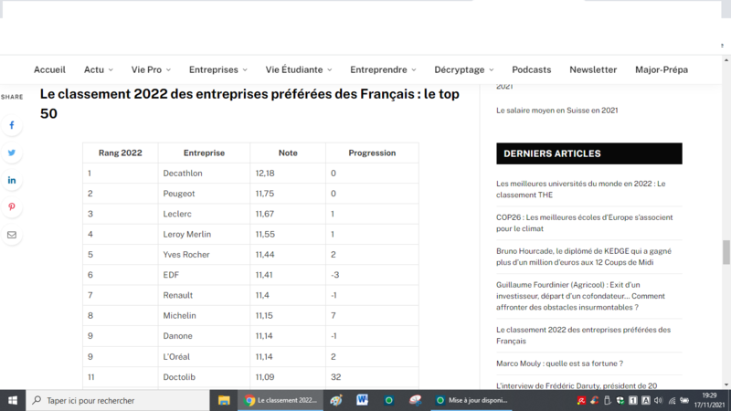Expand chevron next to Entreprendre
The width and height of the screenshot is (731, 411).
414,70
